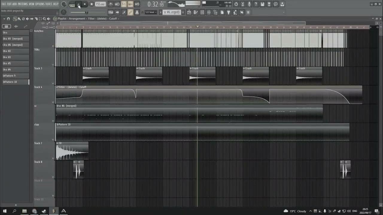Click the audio editor scissors icon
This screenshot has height=215, width=383.
click(243, 4)
